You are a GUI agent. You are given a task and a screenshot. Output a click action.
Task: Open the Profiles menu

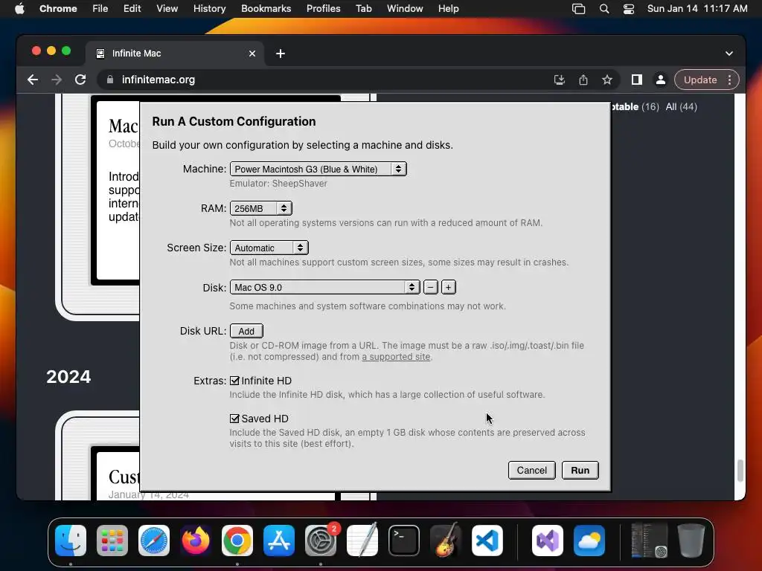pyautogui.click(x=323, y=9)
